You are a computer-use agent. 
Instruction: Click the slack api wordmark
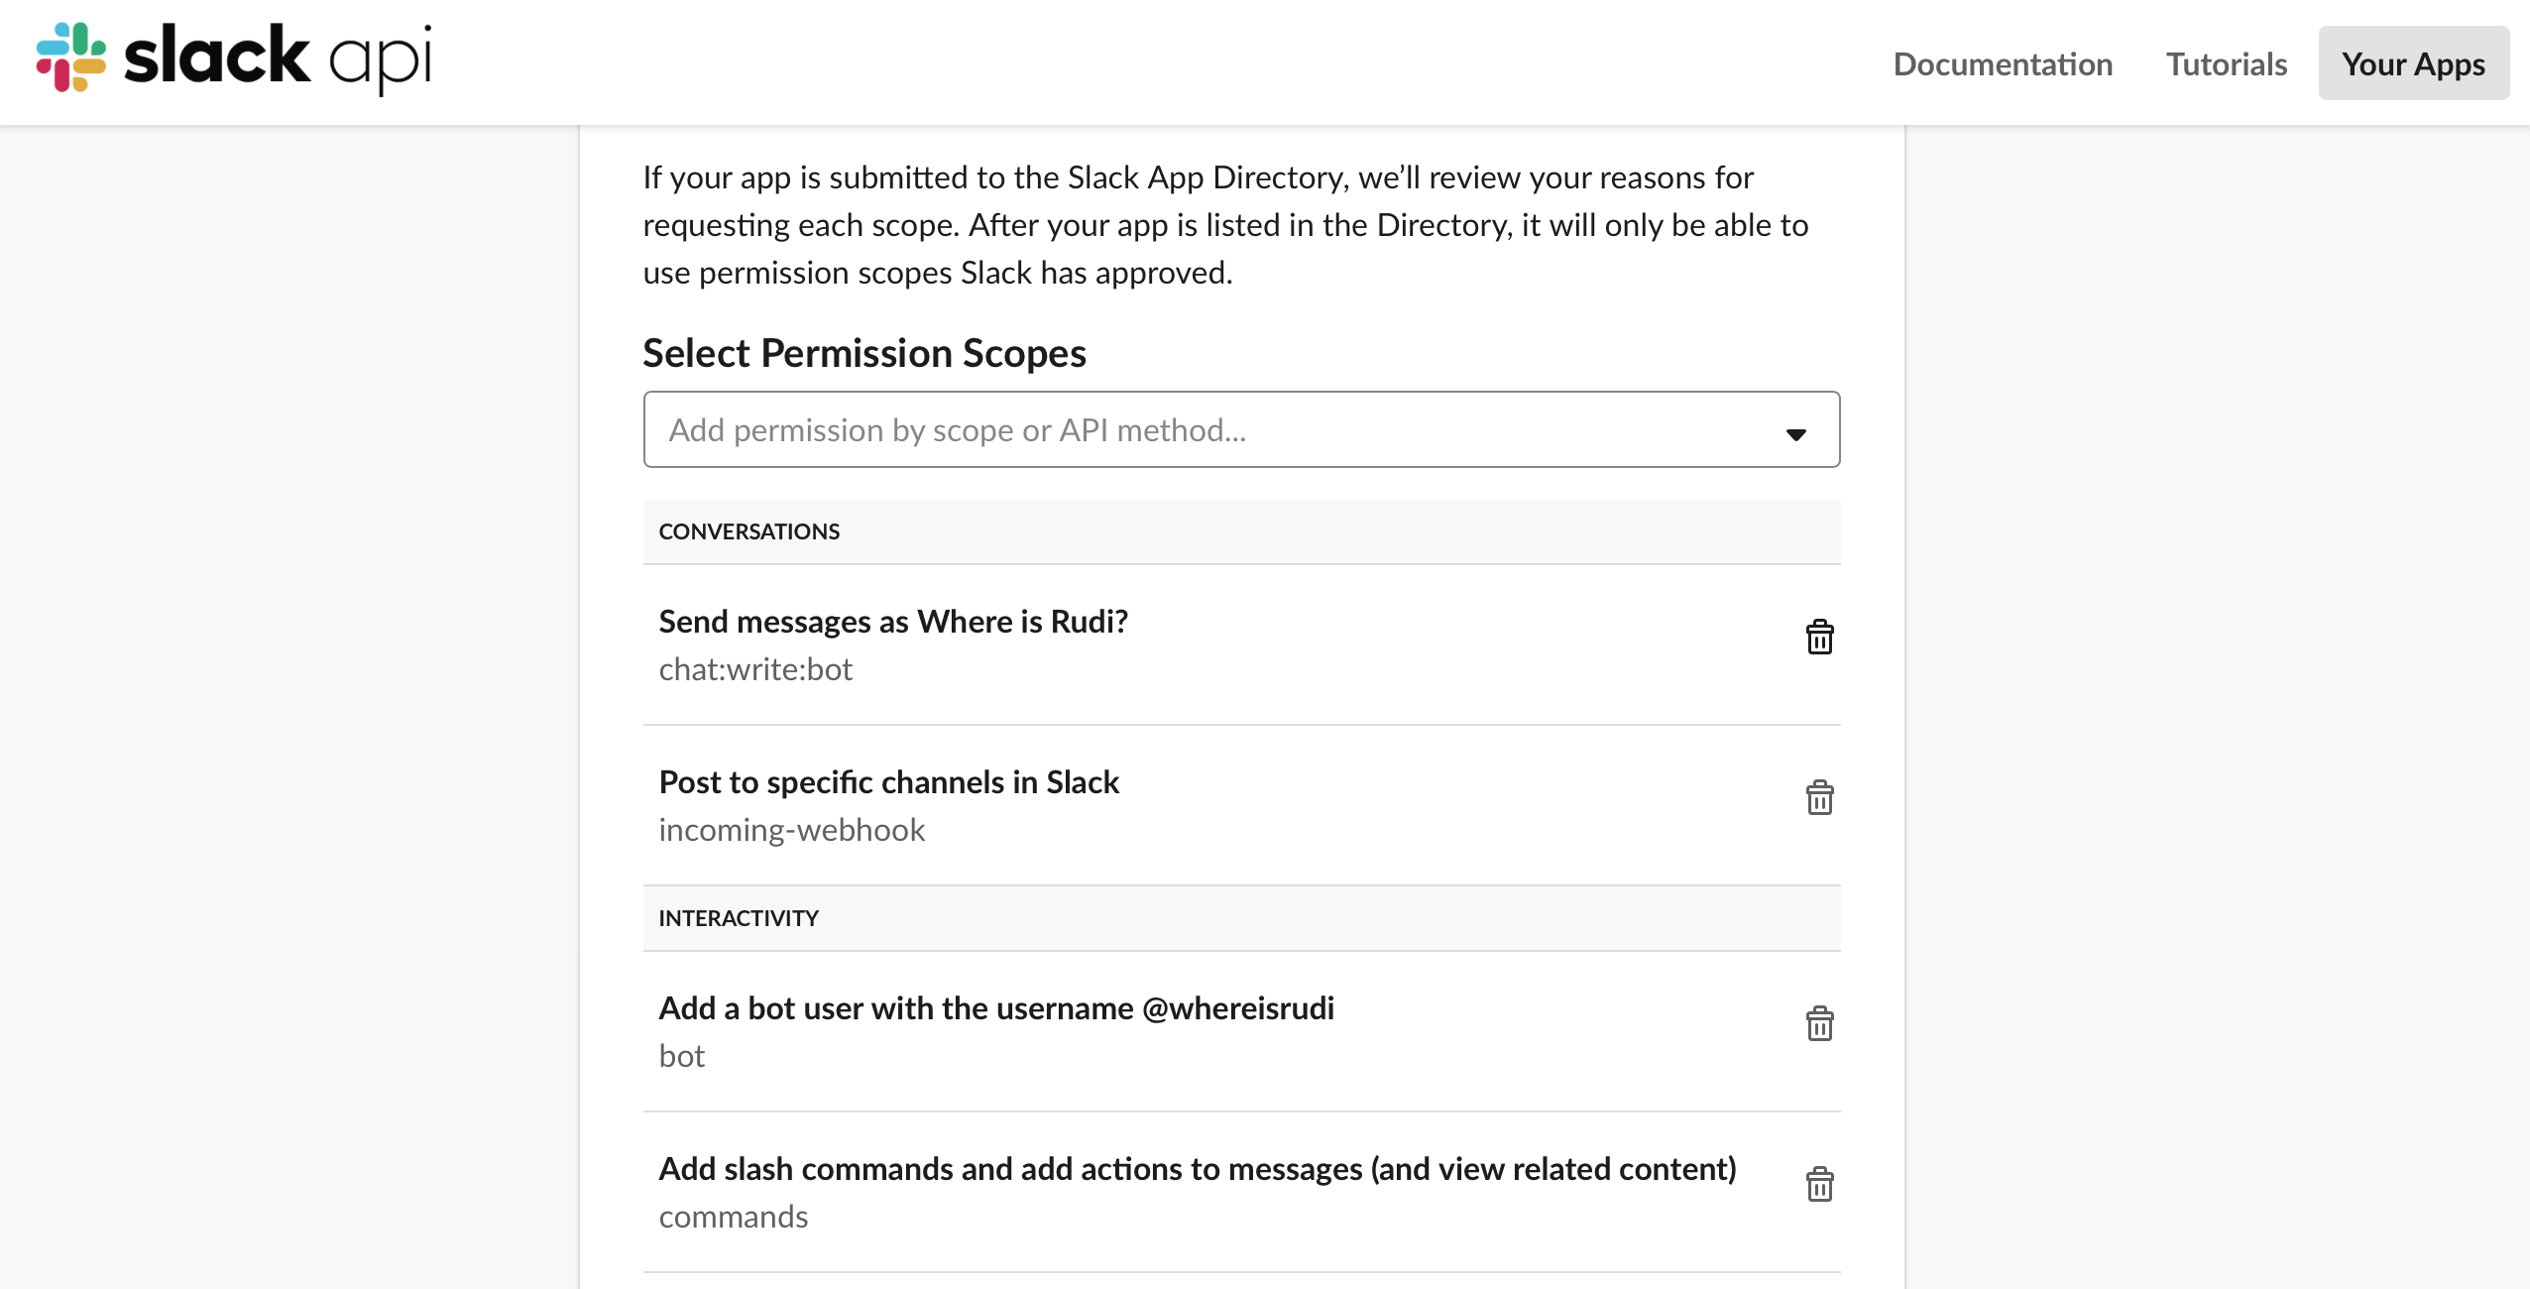278,58
